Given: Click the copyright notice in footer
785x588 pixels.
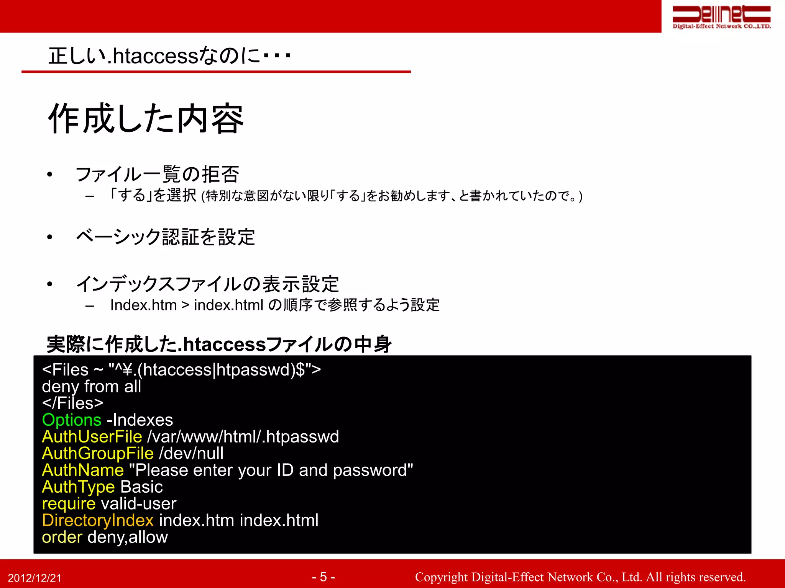Looking at the screenshot, I should pyautogui.click(x=580, y=577).
